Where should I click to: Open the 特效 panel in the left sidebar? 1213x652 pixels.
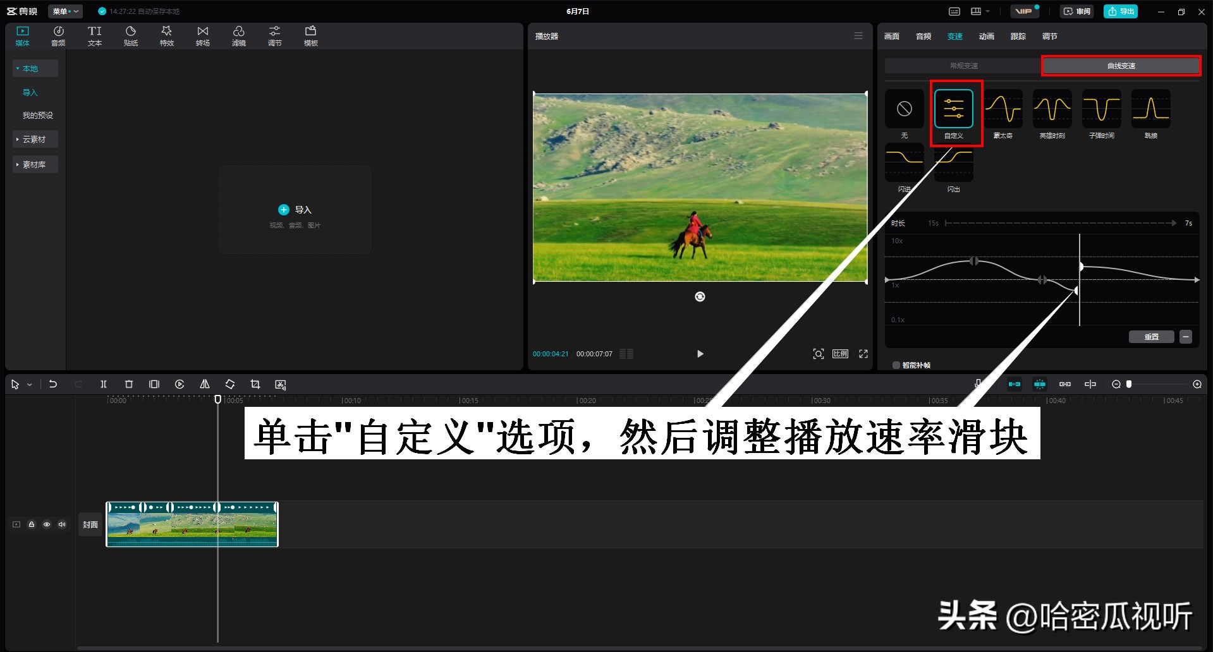(166, 35)
